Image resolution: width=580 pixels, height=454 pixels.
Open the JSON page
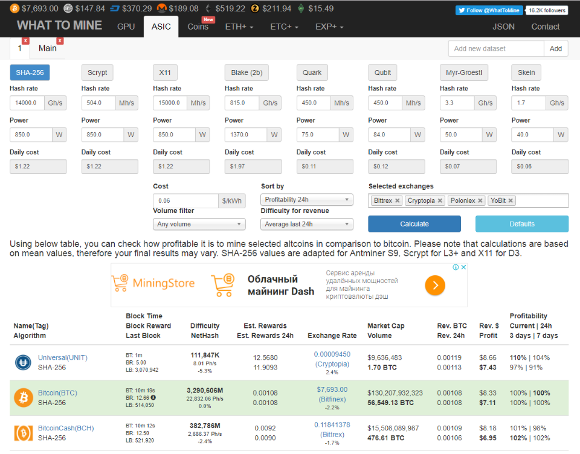[503, 27]
